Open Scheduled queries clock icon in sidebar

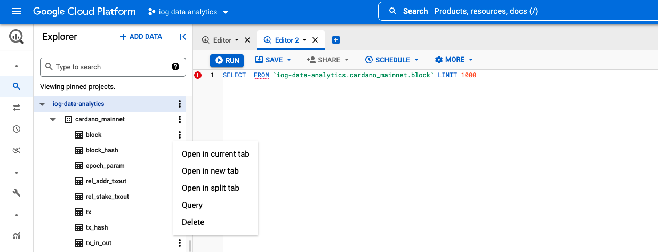[17, 129]
